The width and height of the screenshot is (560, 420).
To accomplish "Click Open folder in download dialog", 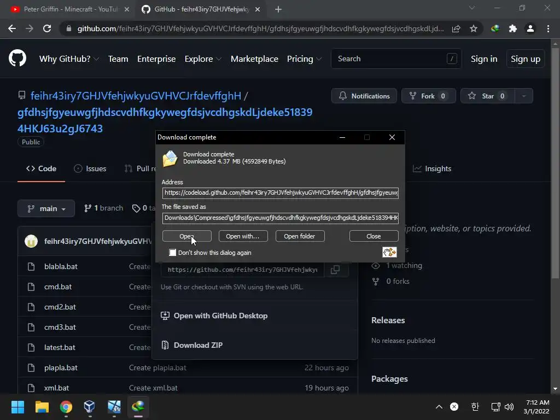I will click(300, 236).
